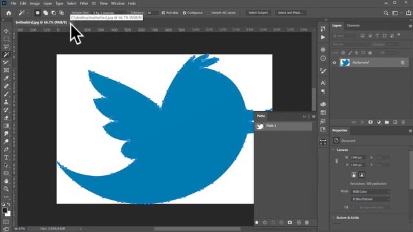Select the Clone Stamp tool
413x232 pixels.
click(6, 102)
